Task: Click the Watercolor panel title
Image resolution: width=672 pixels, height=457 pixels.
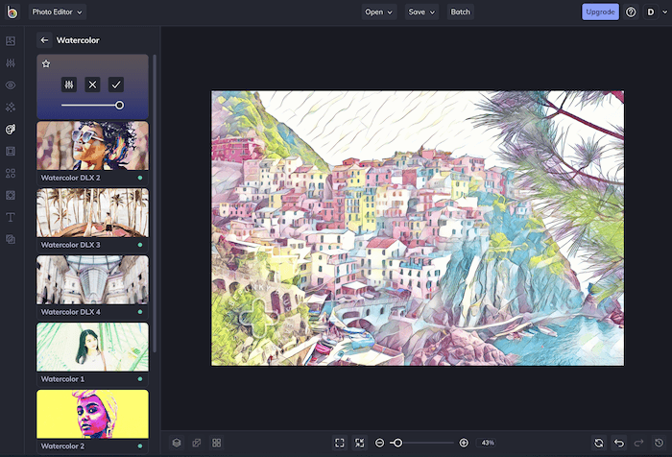Action: [78, 40]
